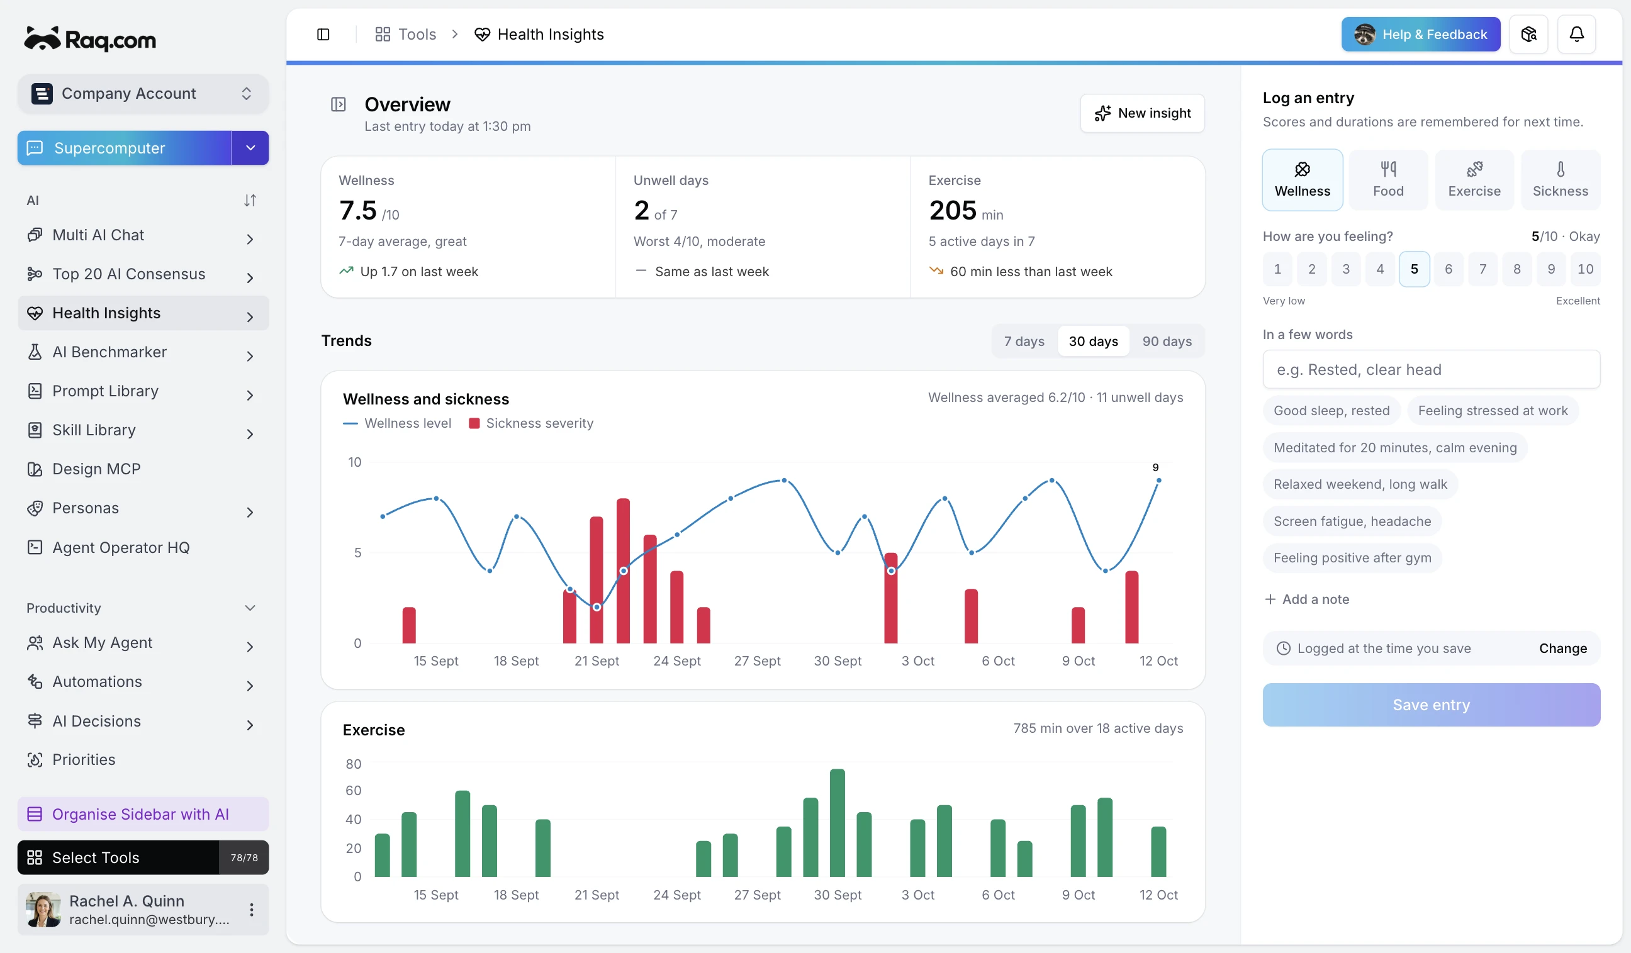Image resolution: width=1631 pixels, height=953 pixels.
Task: Click the Save entry button
Action: (1431, 705)
